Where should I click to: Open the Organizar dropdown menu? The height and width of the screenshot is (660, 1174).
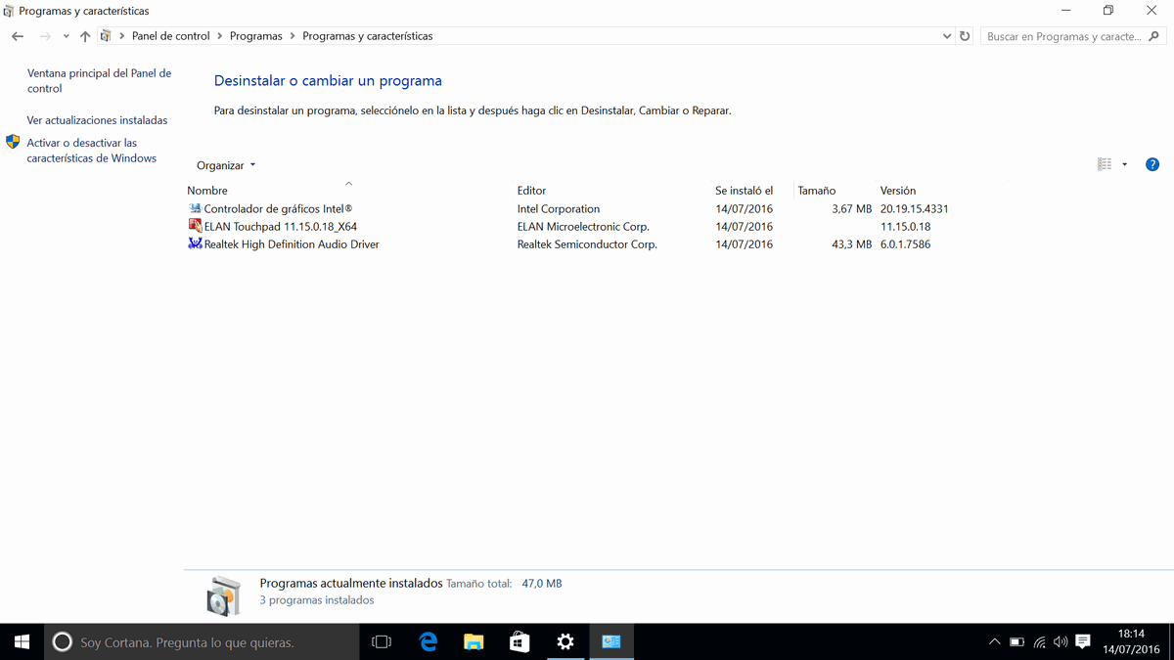coord(225,165)
